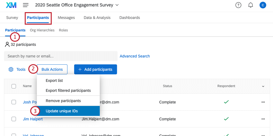The image size is (273, 136).
Task: Open three-dot menu for Josh's row
Action: (x=263, y=102)
